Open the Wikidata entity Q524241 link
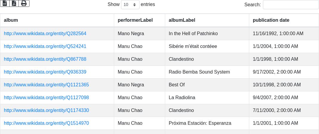This screenshot has width=319, height=134. point(45,46)
